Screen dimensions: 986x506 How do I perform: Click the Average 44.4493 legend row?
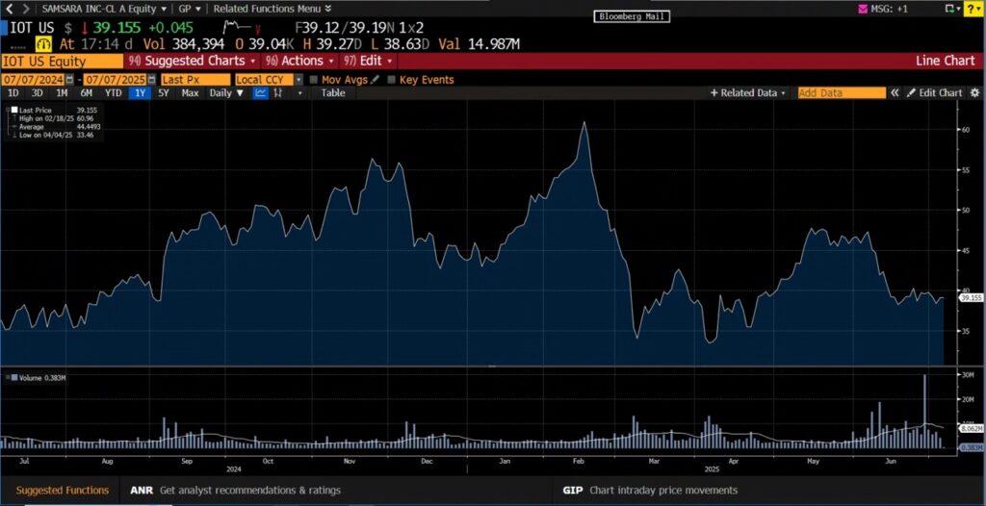(57, 126)
